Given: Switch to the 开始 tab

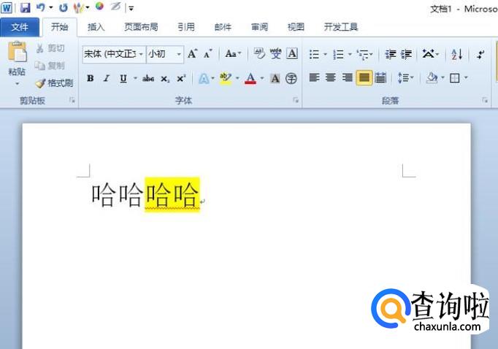Looking at the screenshot, I should [60, 27].
